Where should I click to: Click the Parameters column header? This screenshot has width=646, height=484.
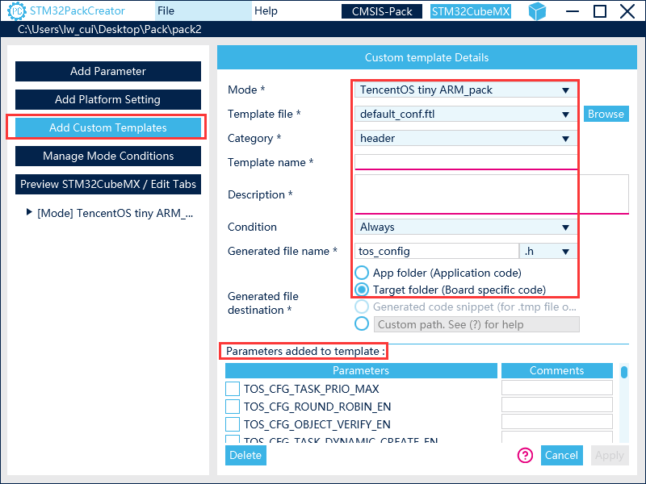pos(361,370)
